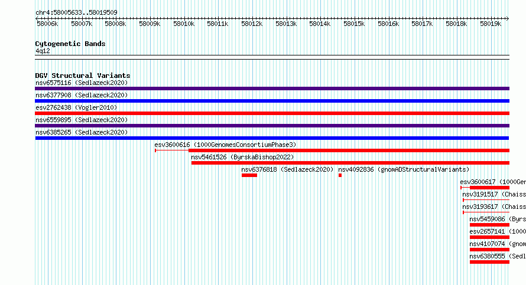Viewport: 526px width, 285px height.
Task: Click the DGV Structural Variants track title
Action: click(83, 76)
